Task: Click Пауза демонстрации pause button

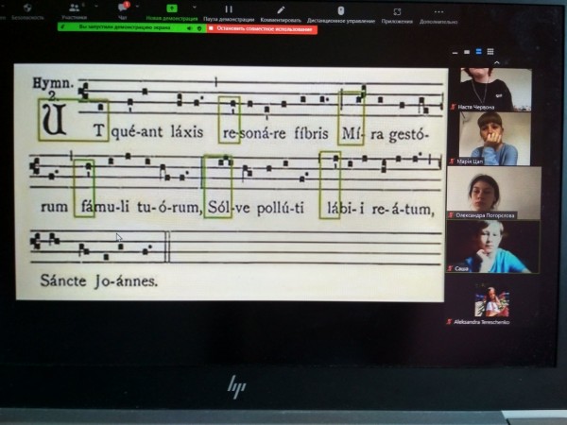Action: pyautogui.click(x=229, y=9)
